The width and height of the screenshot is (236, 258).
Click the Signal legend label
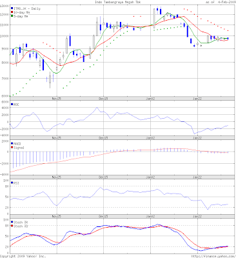coord(19,148)
